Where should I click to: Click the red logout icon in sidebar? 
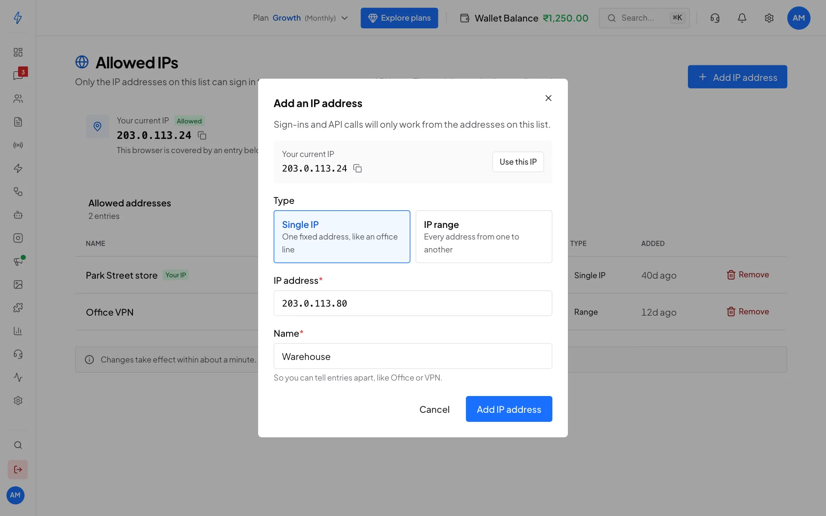pyautogui.click(x=18, y=470)
